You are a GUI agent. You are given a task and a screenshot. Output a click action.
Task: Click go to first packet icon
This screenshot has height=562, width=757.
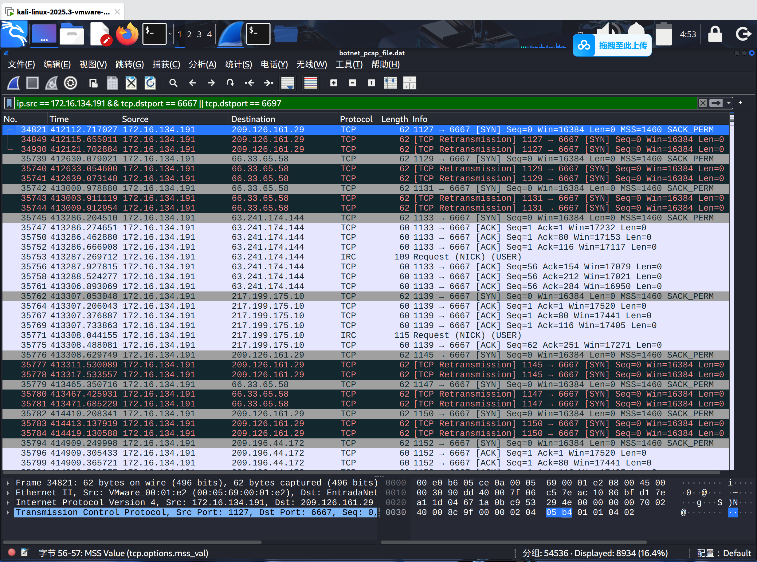[249, 83]
